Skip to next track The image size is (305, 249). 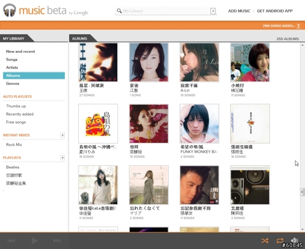(x=57, y=240)
